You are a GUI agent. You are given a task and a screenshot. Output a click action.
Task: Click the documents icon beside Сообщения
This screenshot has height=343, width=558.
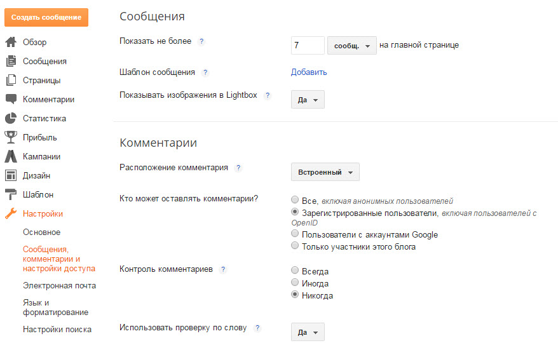click(10, 62)
